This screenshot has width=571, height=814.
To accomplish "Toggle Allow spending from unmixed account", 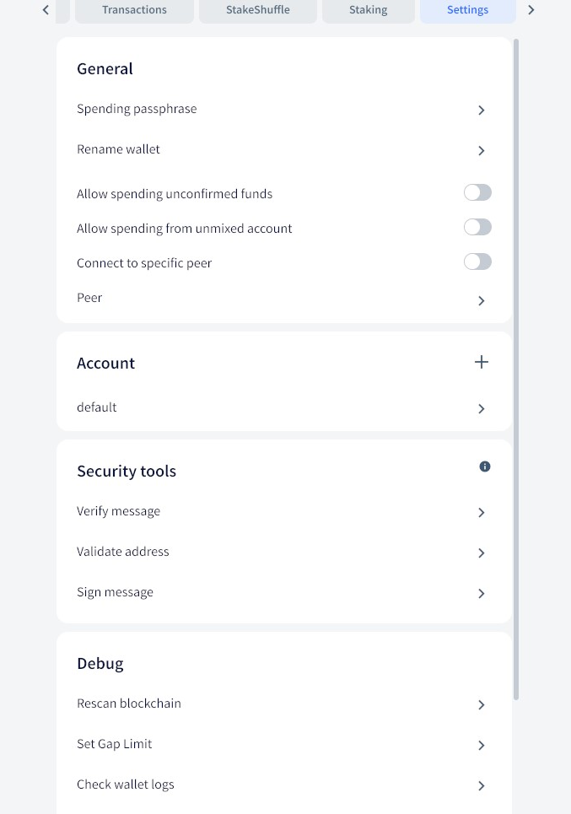I will point(477,228).
